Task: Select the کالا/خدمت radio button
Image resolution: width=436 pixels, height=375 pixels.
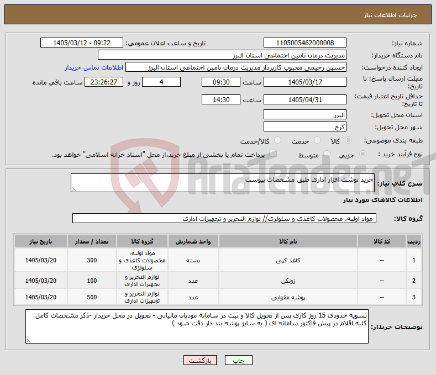Action: [x=277, y=140]
